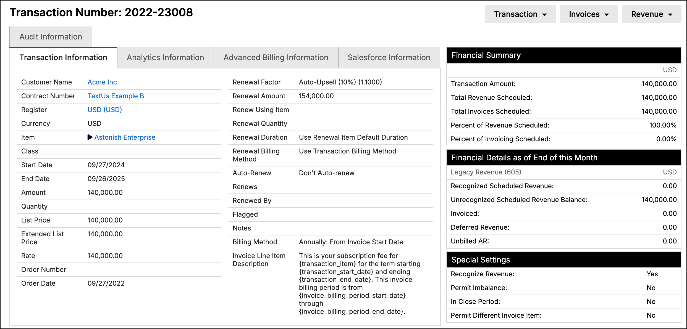Image resolution: width=687 pixels, height=329 pixels.
Task: Open the Astonish Enterprise item link
Action: [x=125, y=137]
